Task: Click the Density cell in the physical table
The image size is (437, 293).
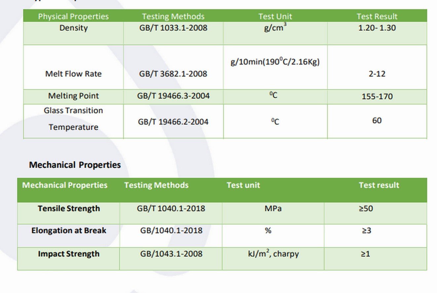Action: [x=73, y=28]
